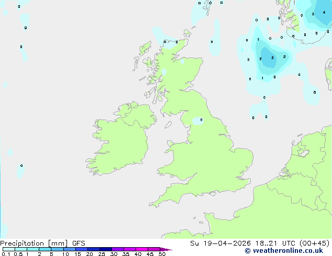Click the '50' legend scale label
This screenshot has height=256, width=332.
(162, 254)
